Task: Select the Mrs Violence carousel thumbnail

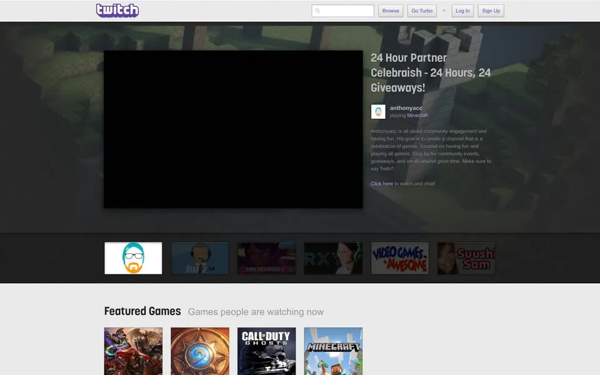Action: 266,258
